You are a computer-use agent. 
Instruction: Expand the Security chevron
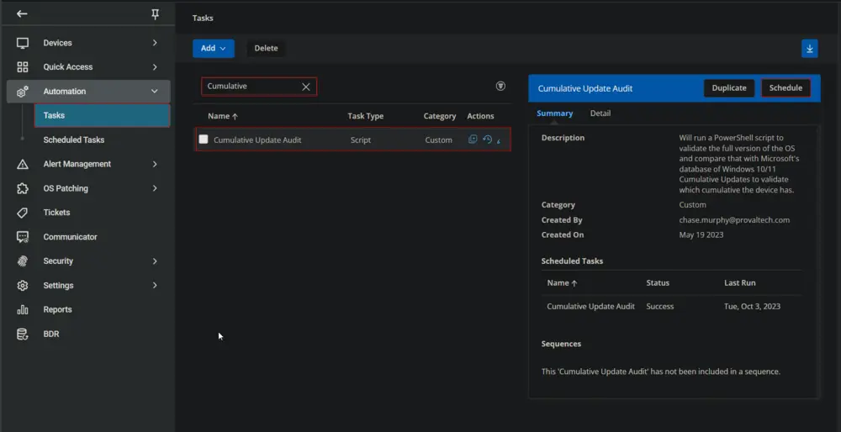(x=155, y=261)
